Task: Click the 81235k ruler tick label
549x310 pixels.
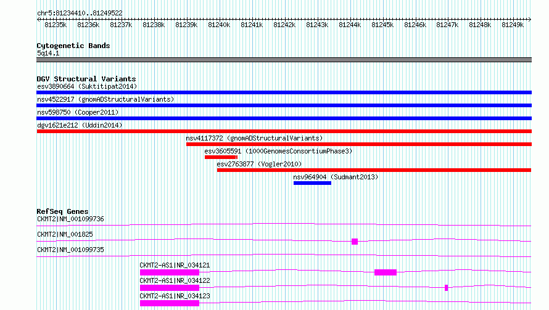Action: (x=56, y=25)
